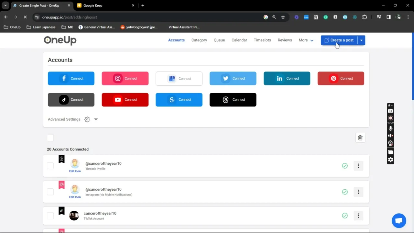
Task: Select the Threads Profile account checkbox
Action: [x=50, y=166]
